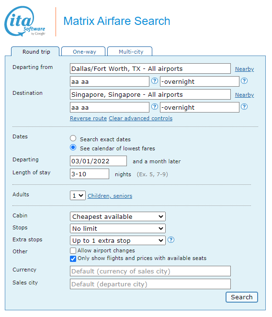Open the Adults count dropdown
Viewport: 272px width, 317px height.
(78, 195)
